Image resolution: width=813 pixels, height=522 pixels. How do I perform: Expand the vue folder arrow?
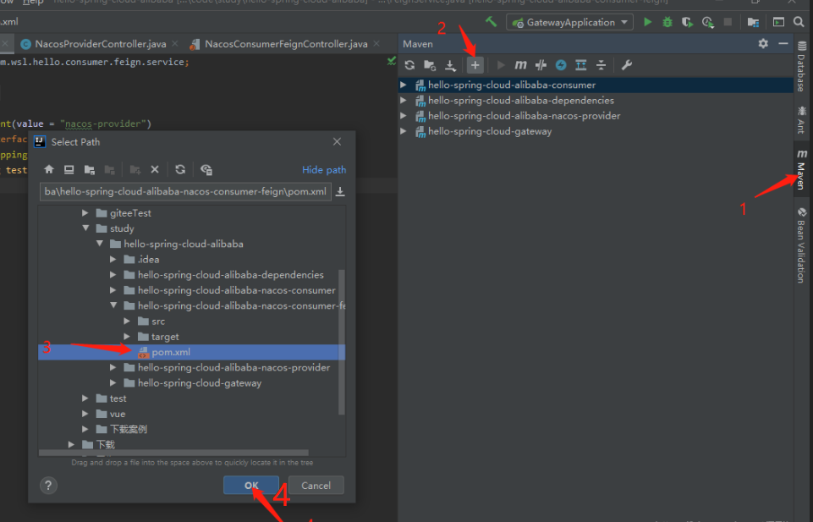[85, 414]
